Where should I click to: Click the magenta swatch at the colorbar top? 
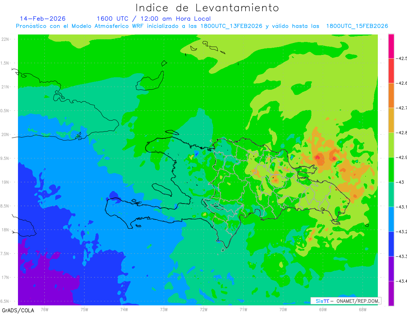pos(391,46)
